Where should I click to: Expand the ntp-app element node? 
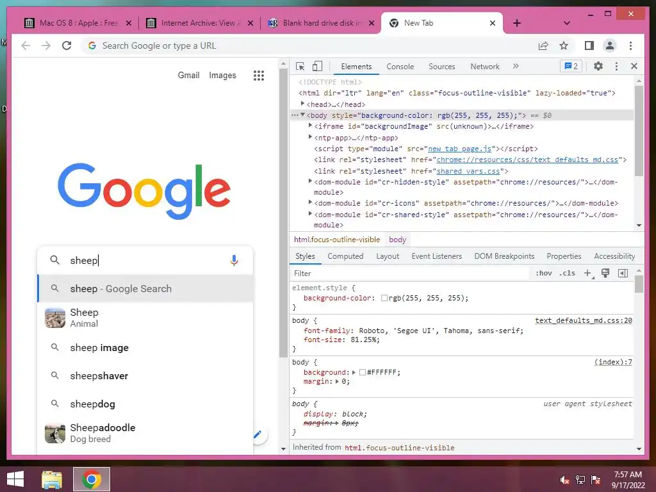click(310, 137)
